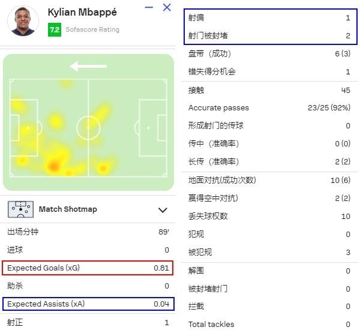Click the heatmap direction arrow
This screenshot has width=360, height=330.
pos(88,67)
